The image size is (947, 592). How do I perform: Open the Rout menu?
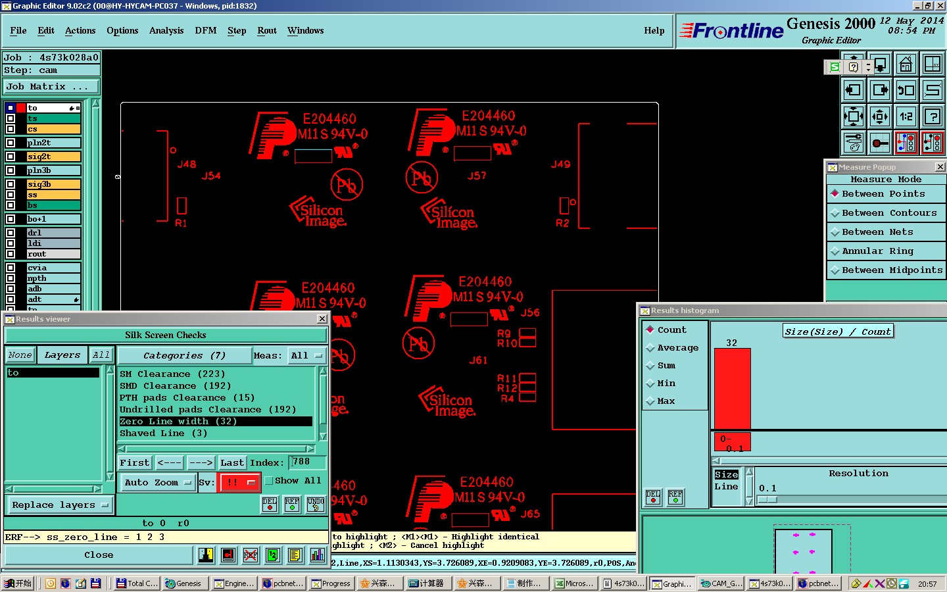click(x=267, y=31)
